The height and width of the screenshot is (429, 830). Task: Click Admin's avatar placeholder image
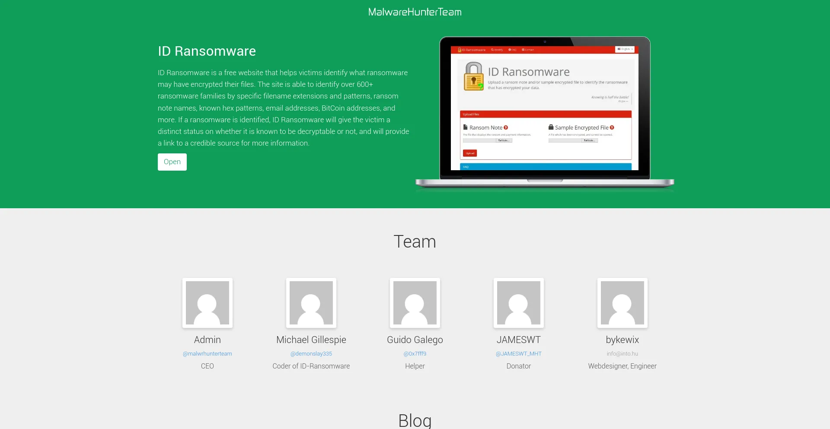click(x=207, y=303)
